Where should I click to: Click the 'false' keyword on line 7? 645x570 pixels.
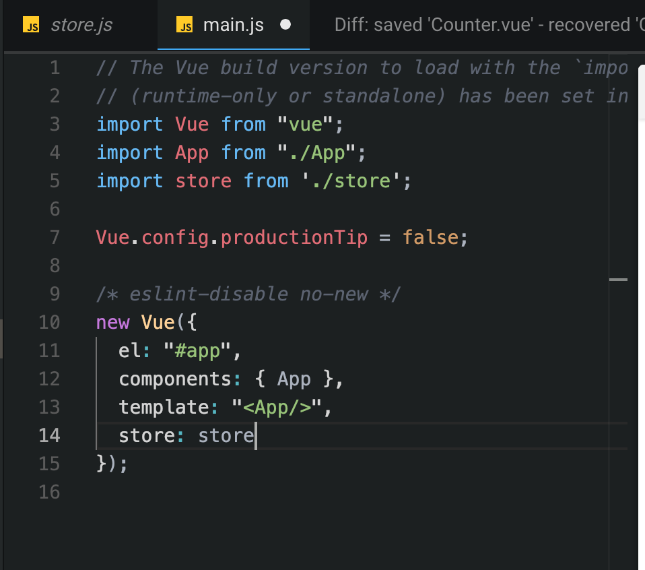(430, 237)
